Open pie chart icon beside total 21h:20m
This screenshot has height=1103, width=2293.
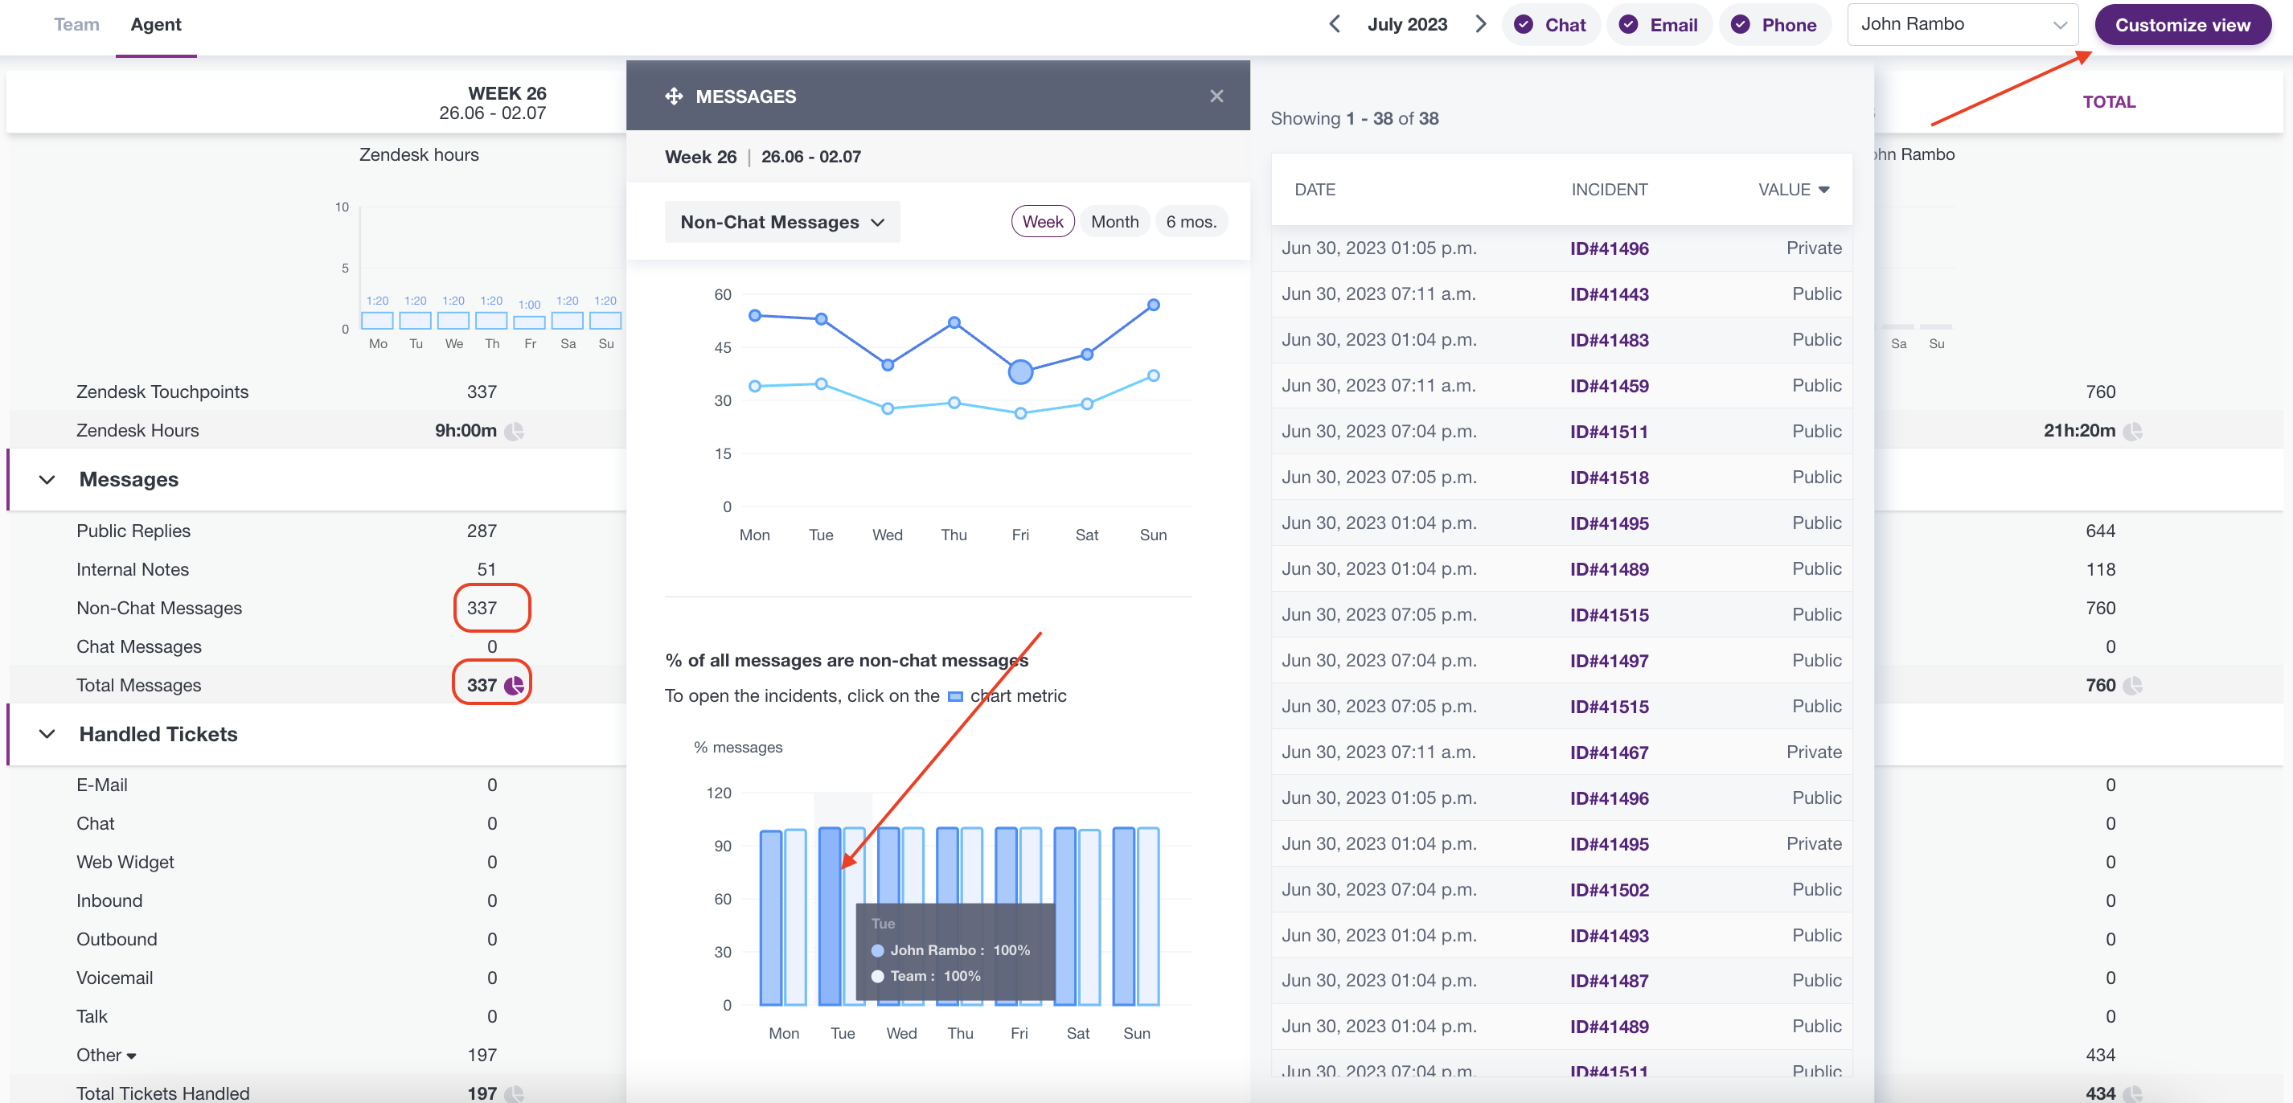(2132, 431)
